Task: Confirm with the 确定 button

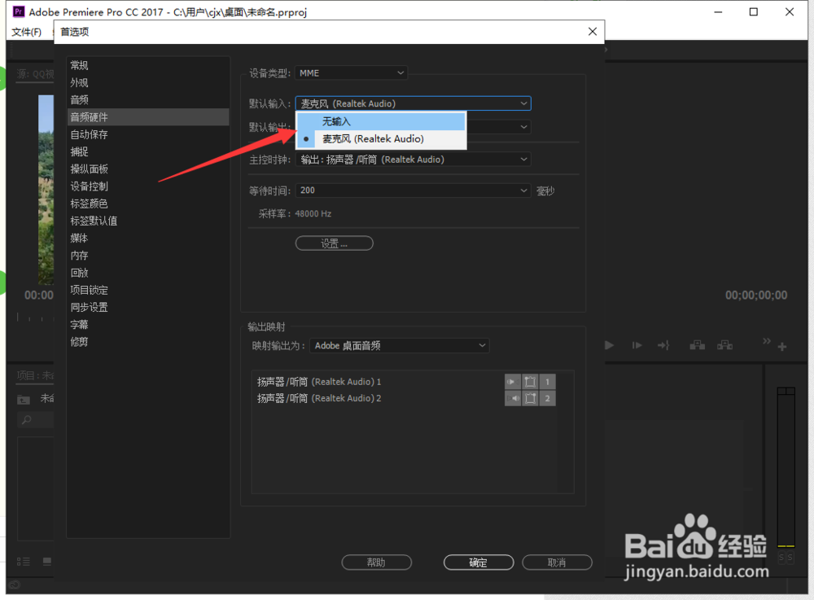Action: pyautogui.click(x=479, y=563)
